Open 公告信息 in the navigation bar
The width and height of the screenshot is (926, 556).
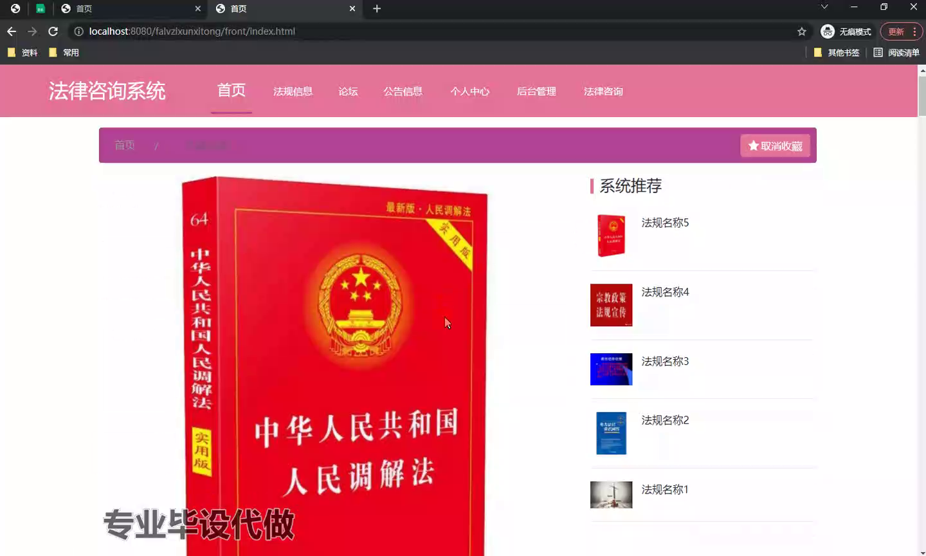(403, 91)
